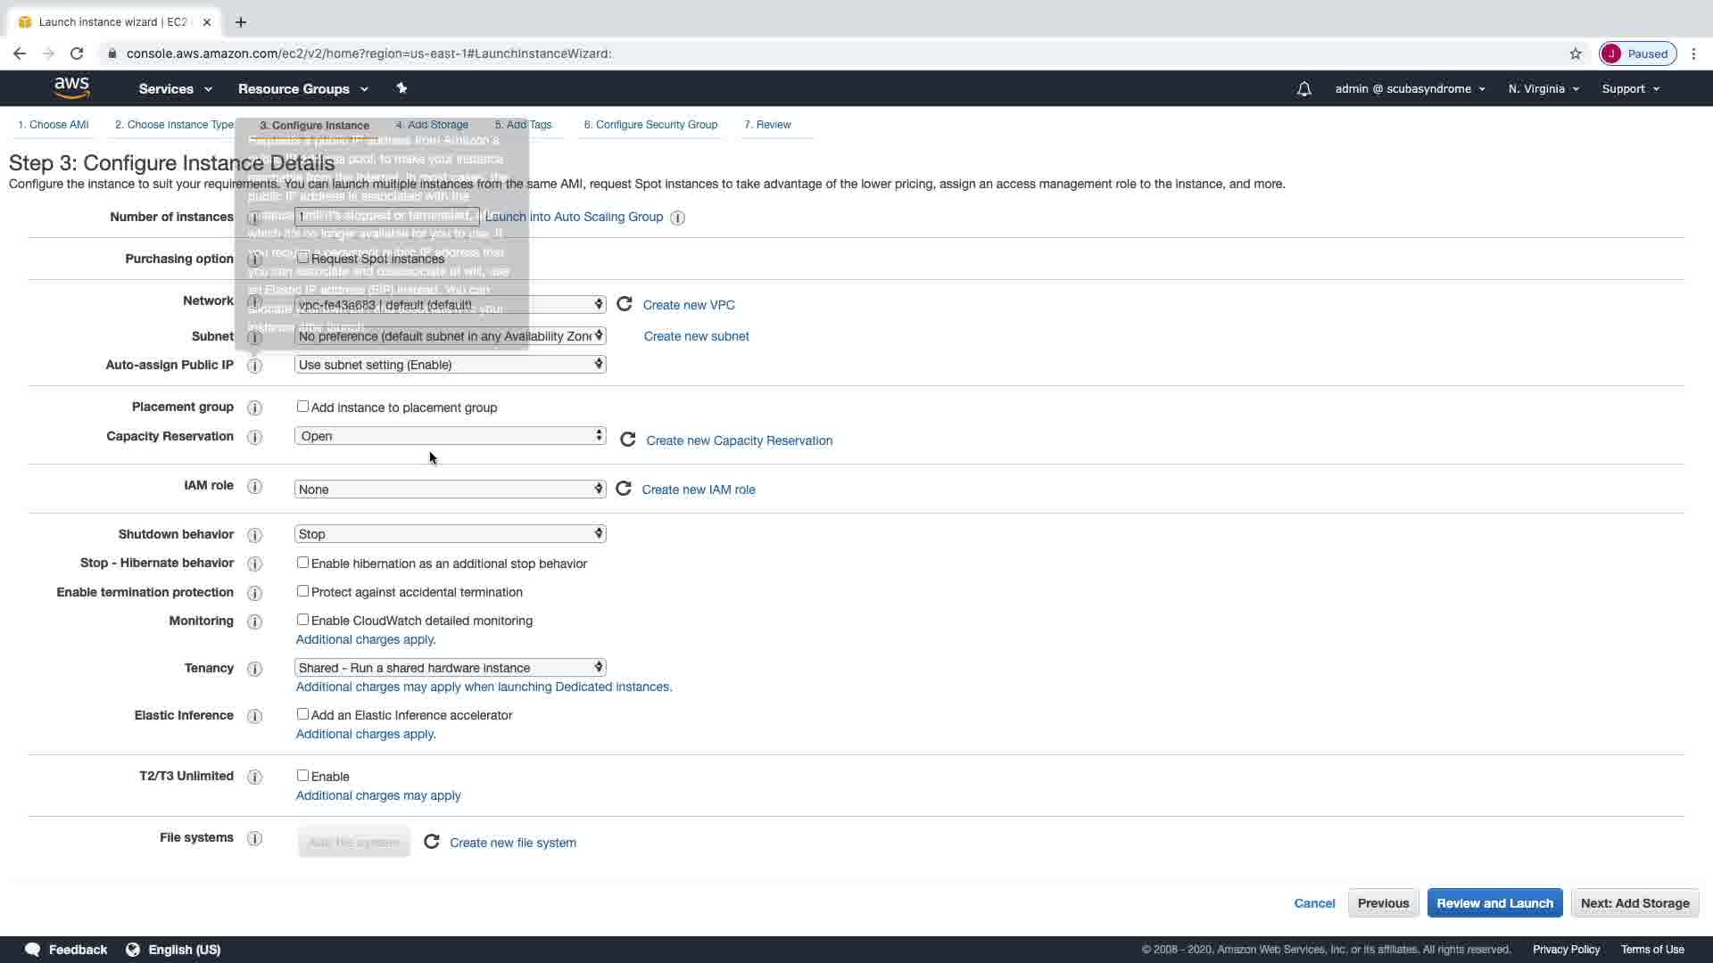Click the Review and Launch button
Image resolution: width=1713 pixels, height=963 pixels.
(1494, 902)
